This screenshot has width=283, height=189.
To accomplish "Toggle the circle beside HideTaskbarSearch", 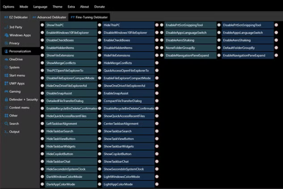I will [42, 131].
